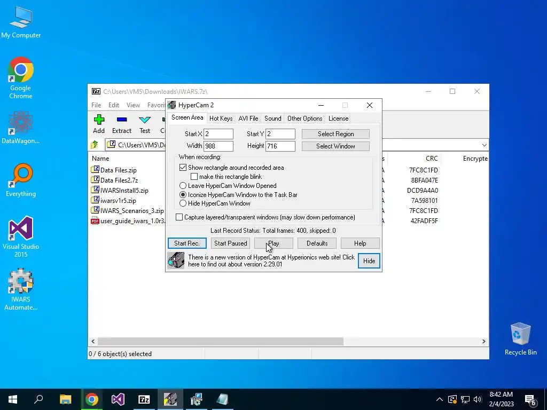Open the 7-Zip Edit menu
The image size is (547, 410).
(114, 105)
